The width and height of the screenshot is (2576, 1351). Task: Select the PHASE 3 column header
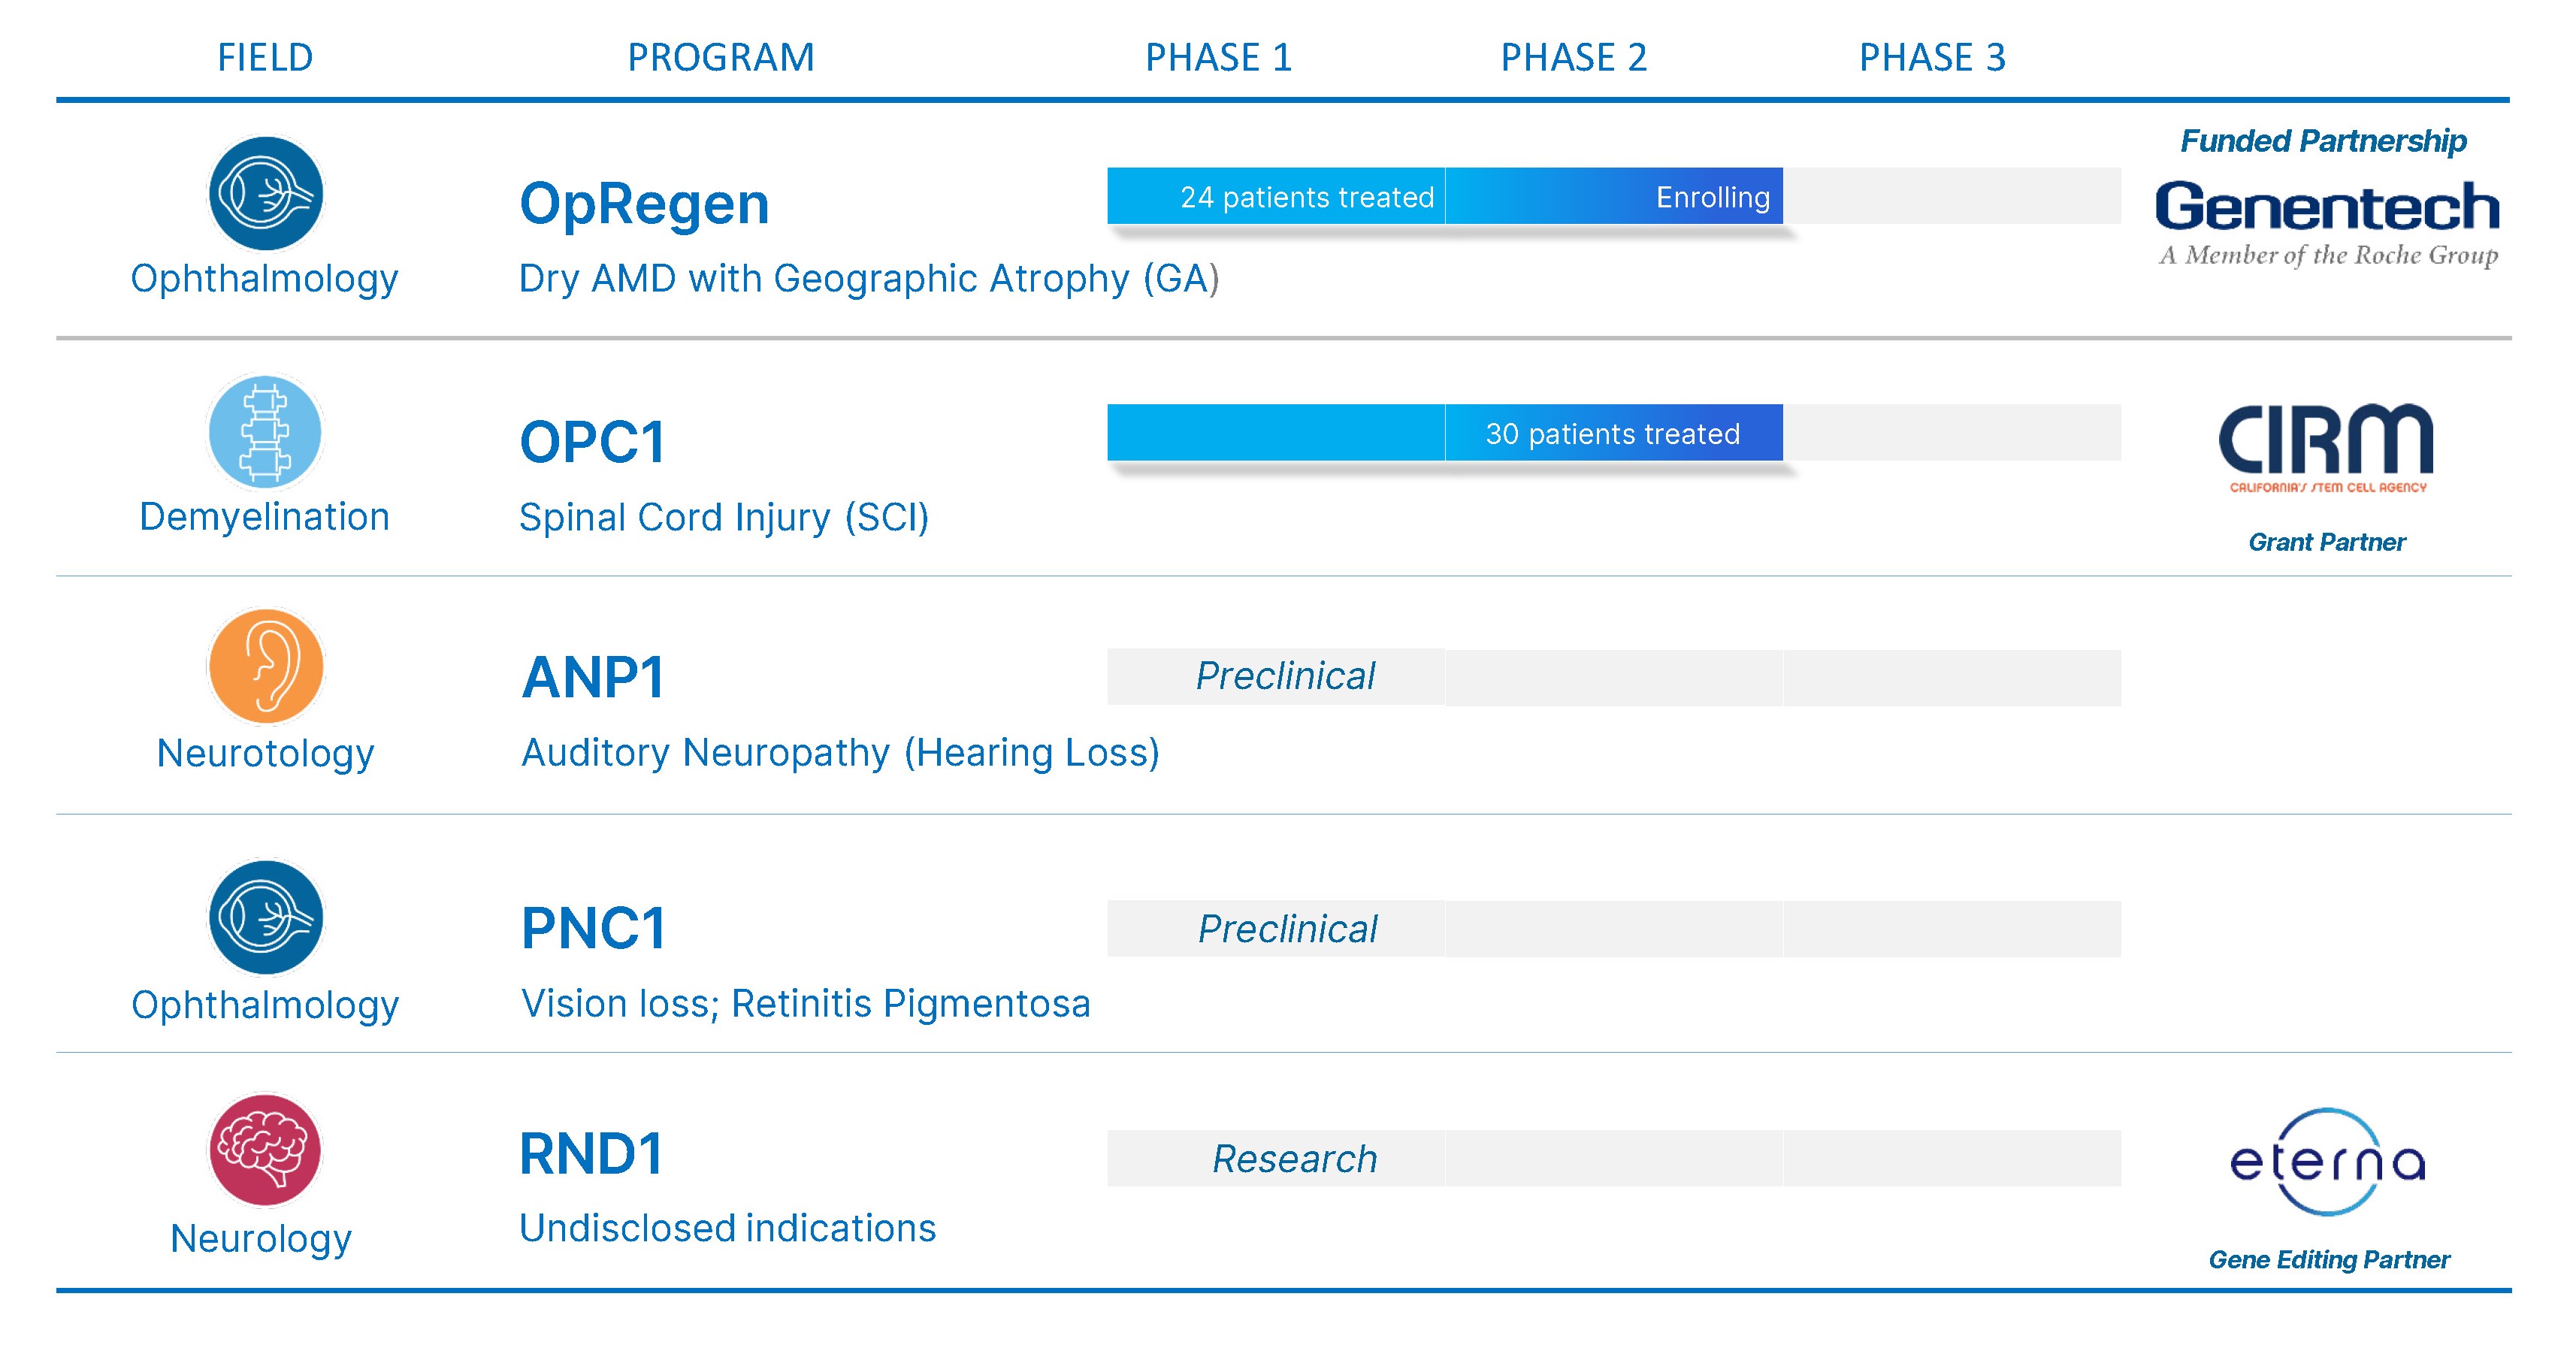pyautogui.click(x=1932, y=58)
